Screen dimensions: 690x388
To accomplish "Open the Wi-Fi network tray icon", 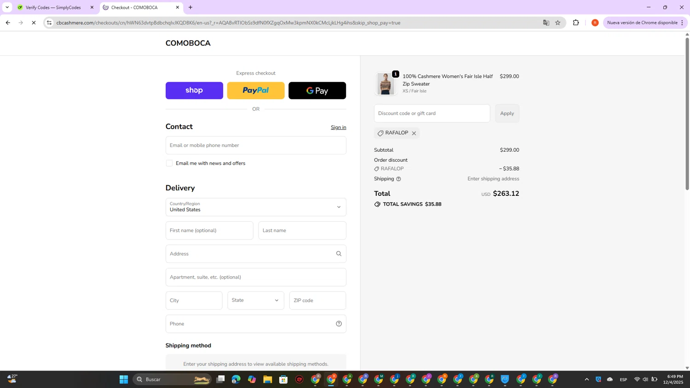I will 637,379.
